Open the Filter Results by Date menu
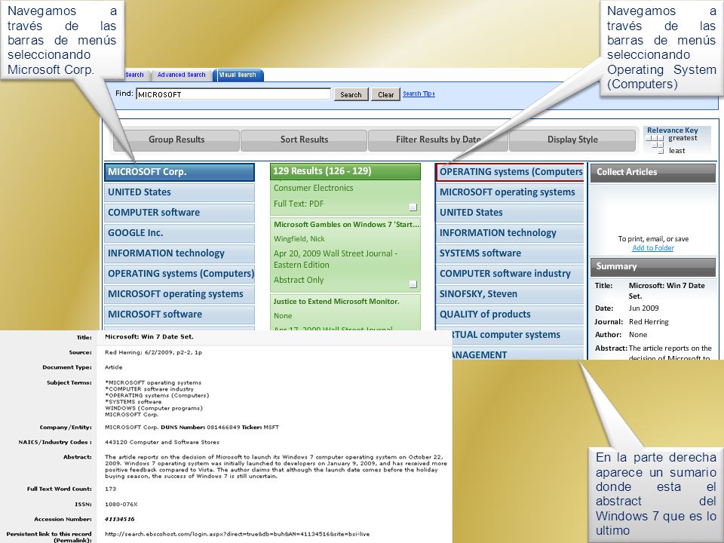724x543 pixels. (x=437, y=140)
